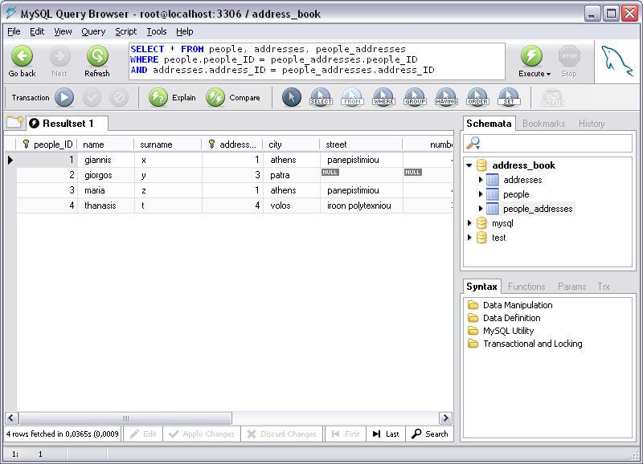Select the SET clause tool
This screenshot has height=464, width=643.
tap(509, 97)
